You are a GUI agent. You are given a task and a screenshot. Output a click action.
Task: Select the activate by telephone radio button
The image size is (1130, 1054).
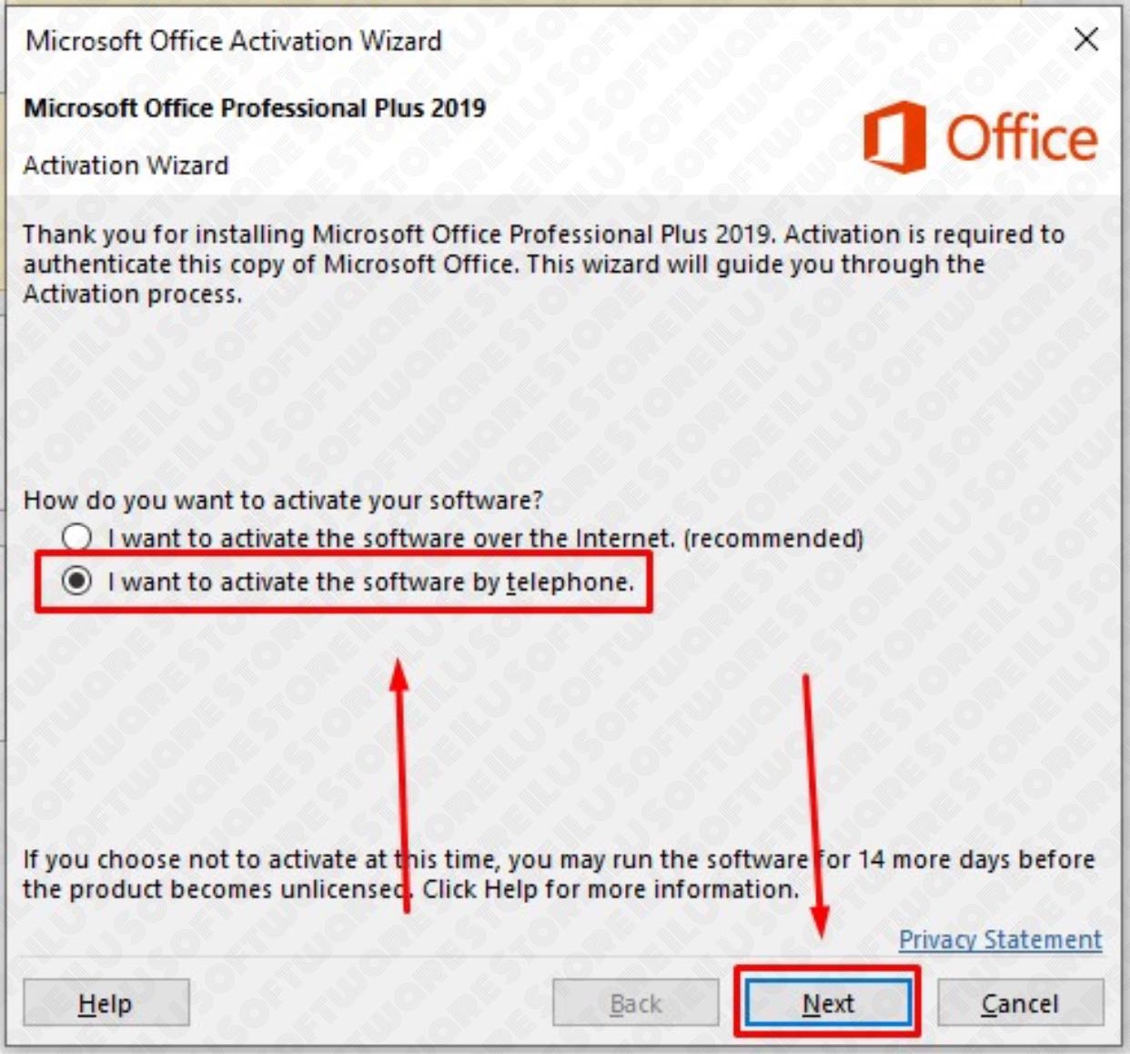point(77,581)
